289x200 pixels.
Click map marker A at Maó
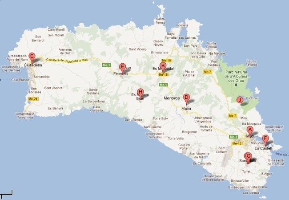point(250,131)
